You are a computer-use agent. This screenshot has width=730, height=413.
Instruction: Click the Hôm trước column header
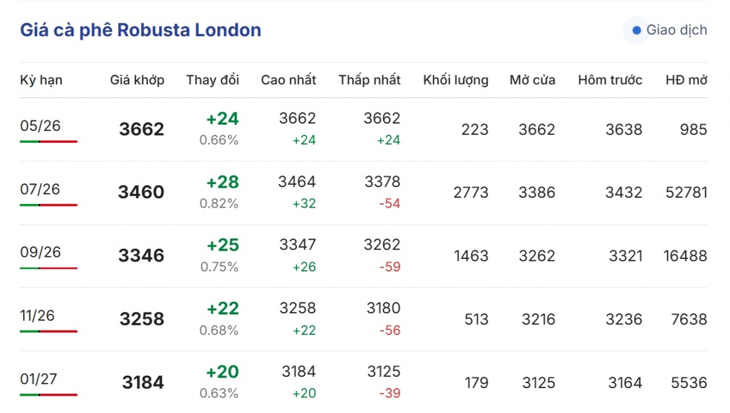point(610,80)
